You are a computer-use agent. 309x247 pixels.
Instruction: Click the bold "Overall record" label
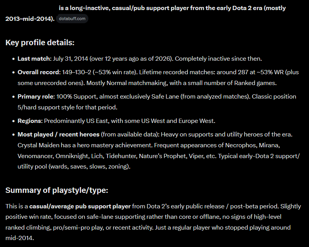(39, 72)
